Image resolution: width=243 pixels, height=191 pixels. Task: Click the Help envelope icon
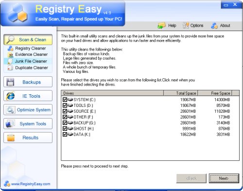pos(161,25)
